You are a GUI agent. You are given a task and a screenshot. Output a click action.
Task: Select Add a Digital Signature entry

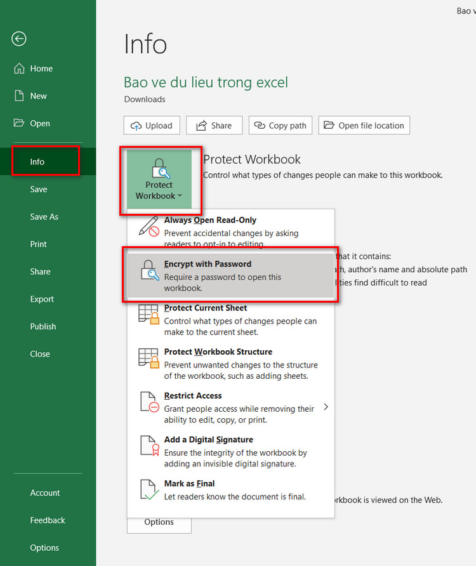click(231, 451)
